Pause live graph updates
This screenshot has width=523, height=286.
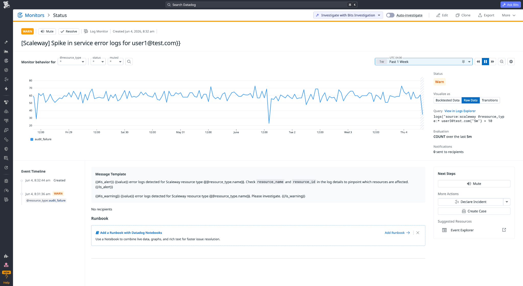485,62
